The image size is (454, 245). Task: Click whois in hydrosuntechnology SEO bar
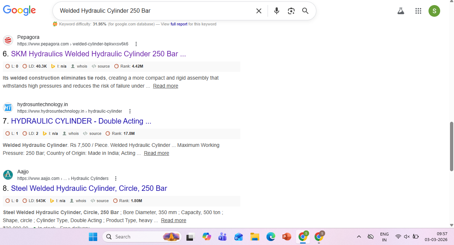[x=71, y=133]
